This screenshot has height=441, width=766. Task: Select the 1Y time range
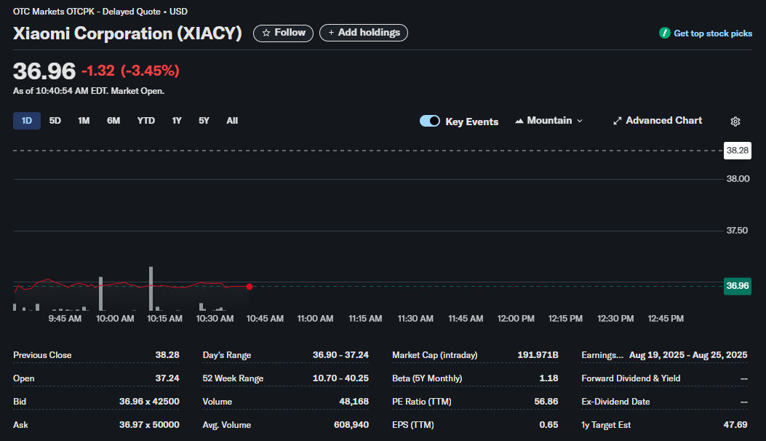pos(177,121)
